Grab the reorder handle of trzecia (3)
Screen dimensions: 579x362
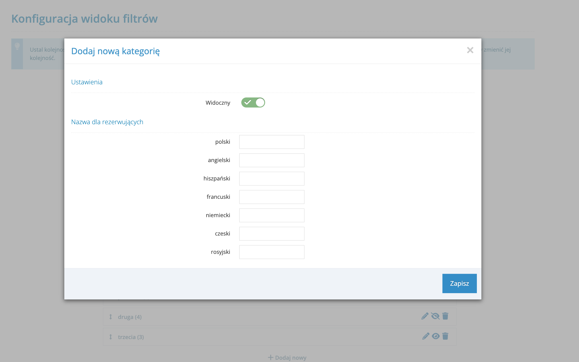(110, 337)
